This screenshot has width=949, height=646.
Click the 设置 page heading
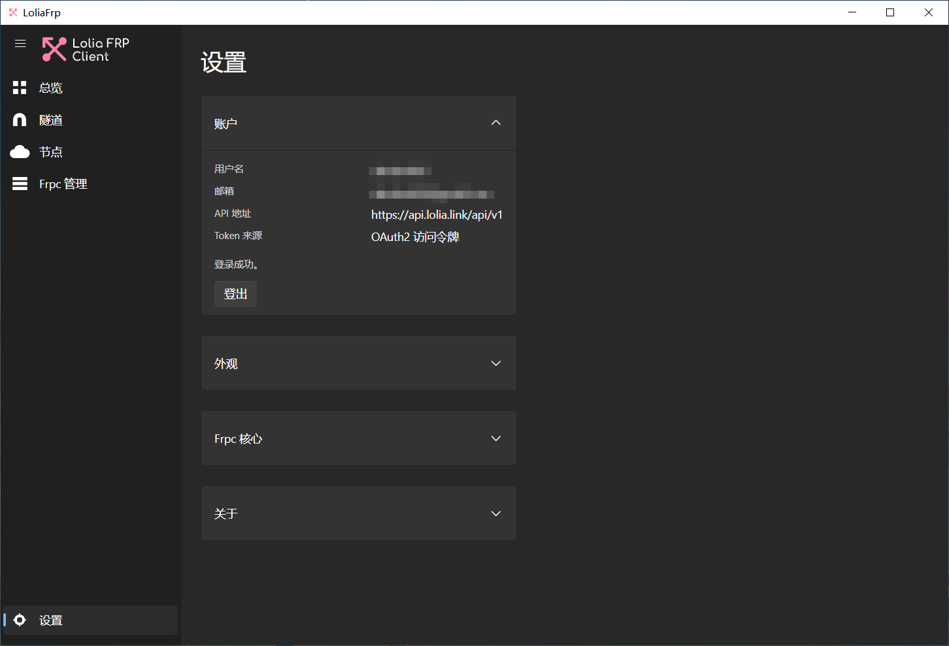point(224,63)
